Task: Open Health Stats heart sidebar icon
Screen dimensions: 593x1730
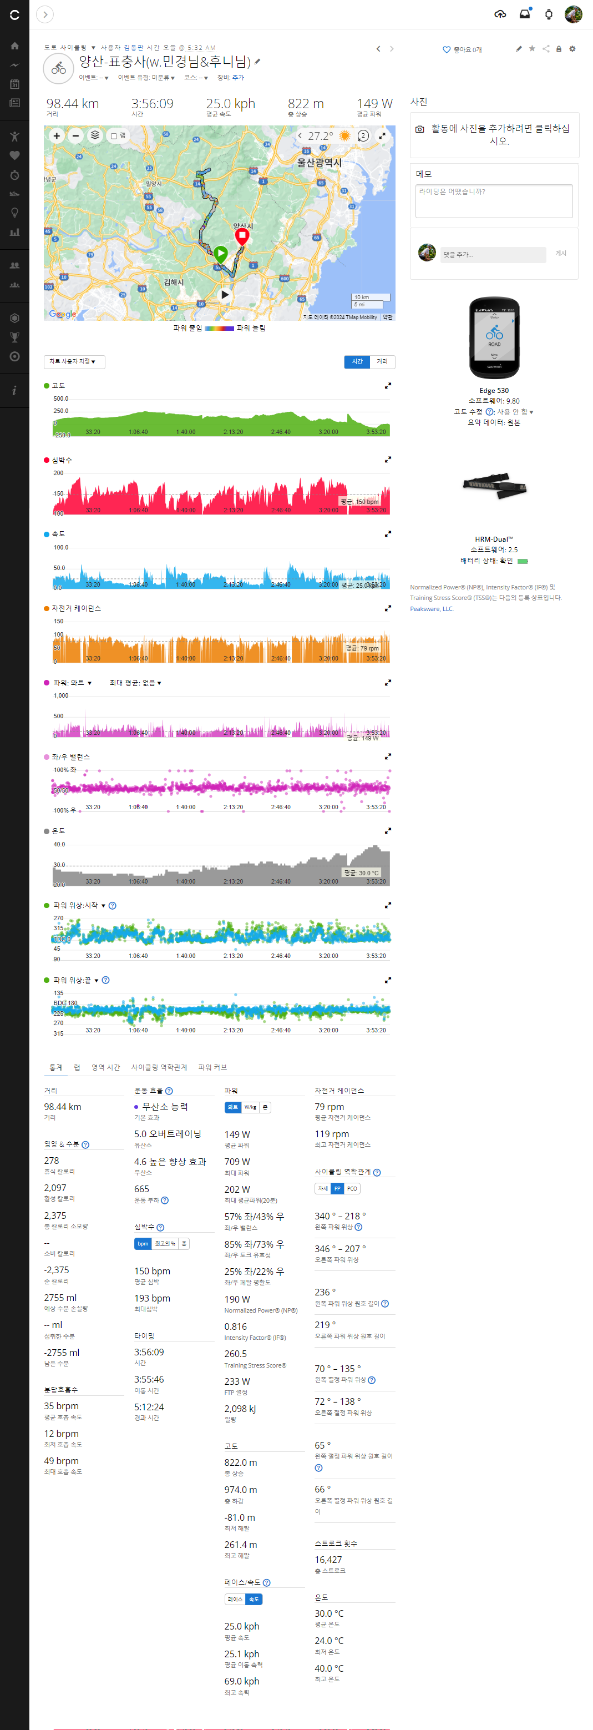Action: [x=15, y=156]
